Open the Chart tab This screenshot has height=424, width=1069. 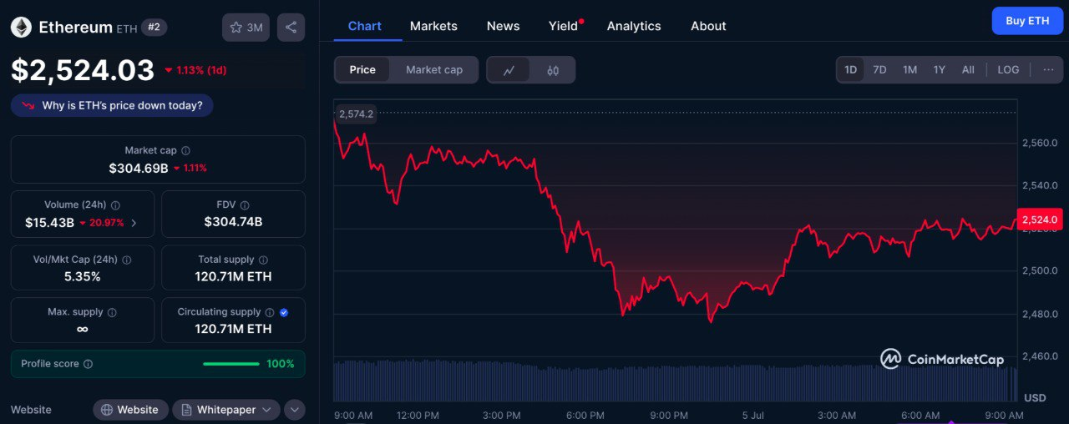click(365, 26)
